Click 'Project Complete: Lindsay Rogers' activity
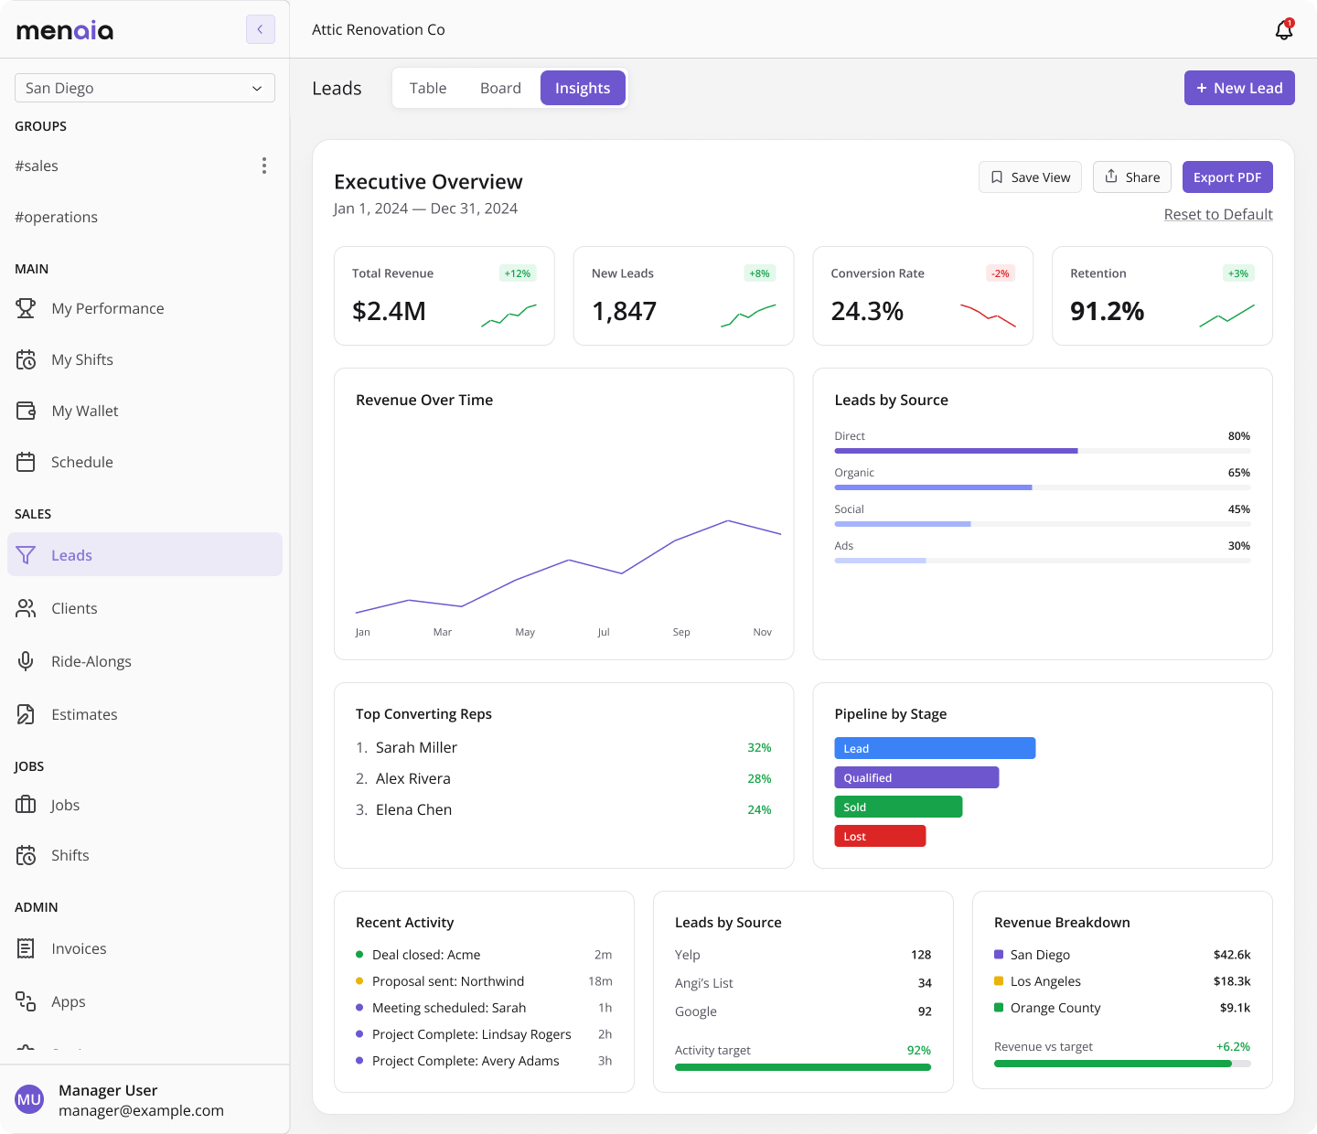Image resolution: width=1317 pixels, height=1134 pixels. click(484, 1033)
